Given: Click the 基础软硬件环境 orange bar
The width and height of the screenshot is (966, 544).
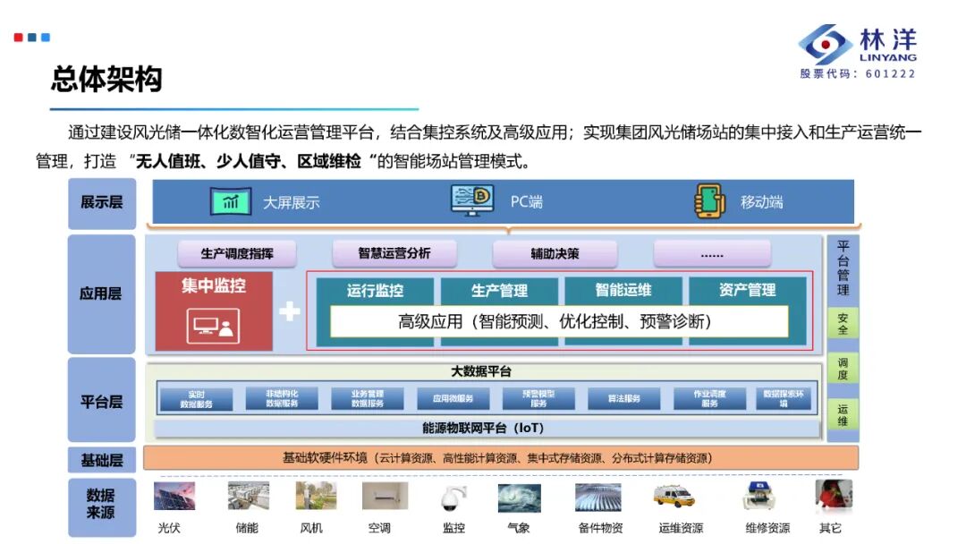Looking at the screenshot, I should point(501,458).
